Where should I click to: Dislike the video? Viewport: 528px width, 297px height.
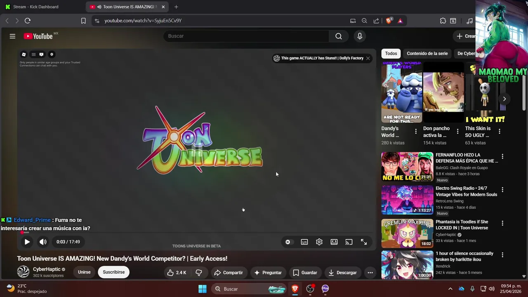(199, 272)
